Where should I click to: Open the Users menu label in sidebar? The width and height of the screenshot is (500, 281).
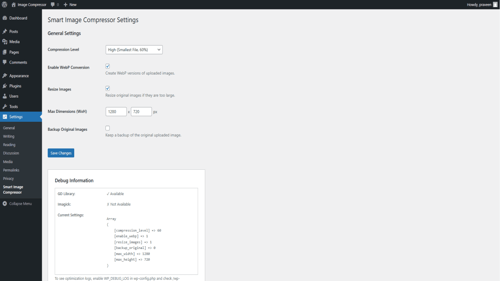(14, 96)
